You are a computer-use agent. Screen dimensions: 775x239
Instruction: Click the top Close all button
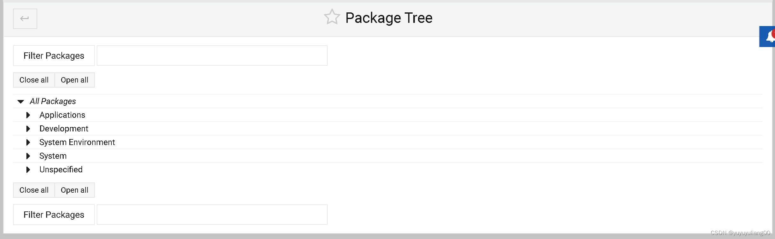[x=34, y=80]
